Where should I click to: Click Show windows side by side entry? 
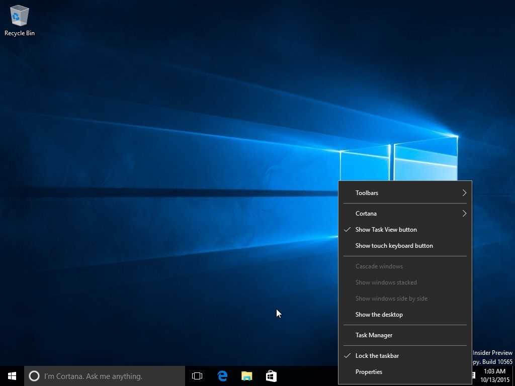click(x=391, y=299)
